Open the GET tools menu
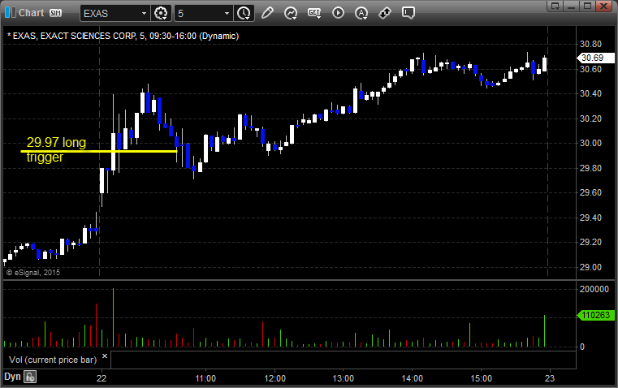This screenshot has width=618, height=388. 314,13
